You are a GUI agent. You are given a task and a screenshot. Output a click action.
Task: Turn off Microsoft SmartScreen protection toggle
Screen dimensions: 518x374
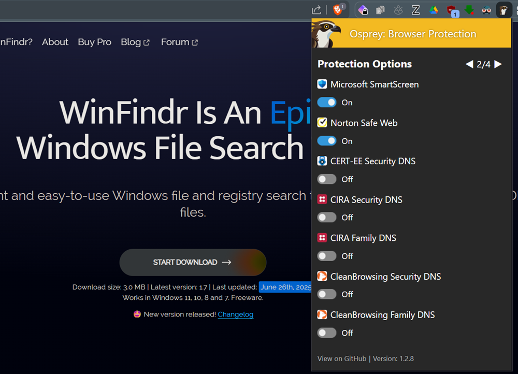coord(327,103)
